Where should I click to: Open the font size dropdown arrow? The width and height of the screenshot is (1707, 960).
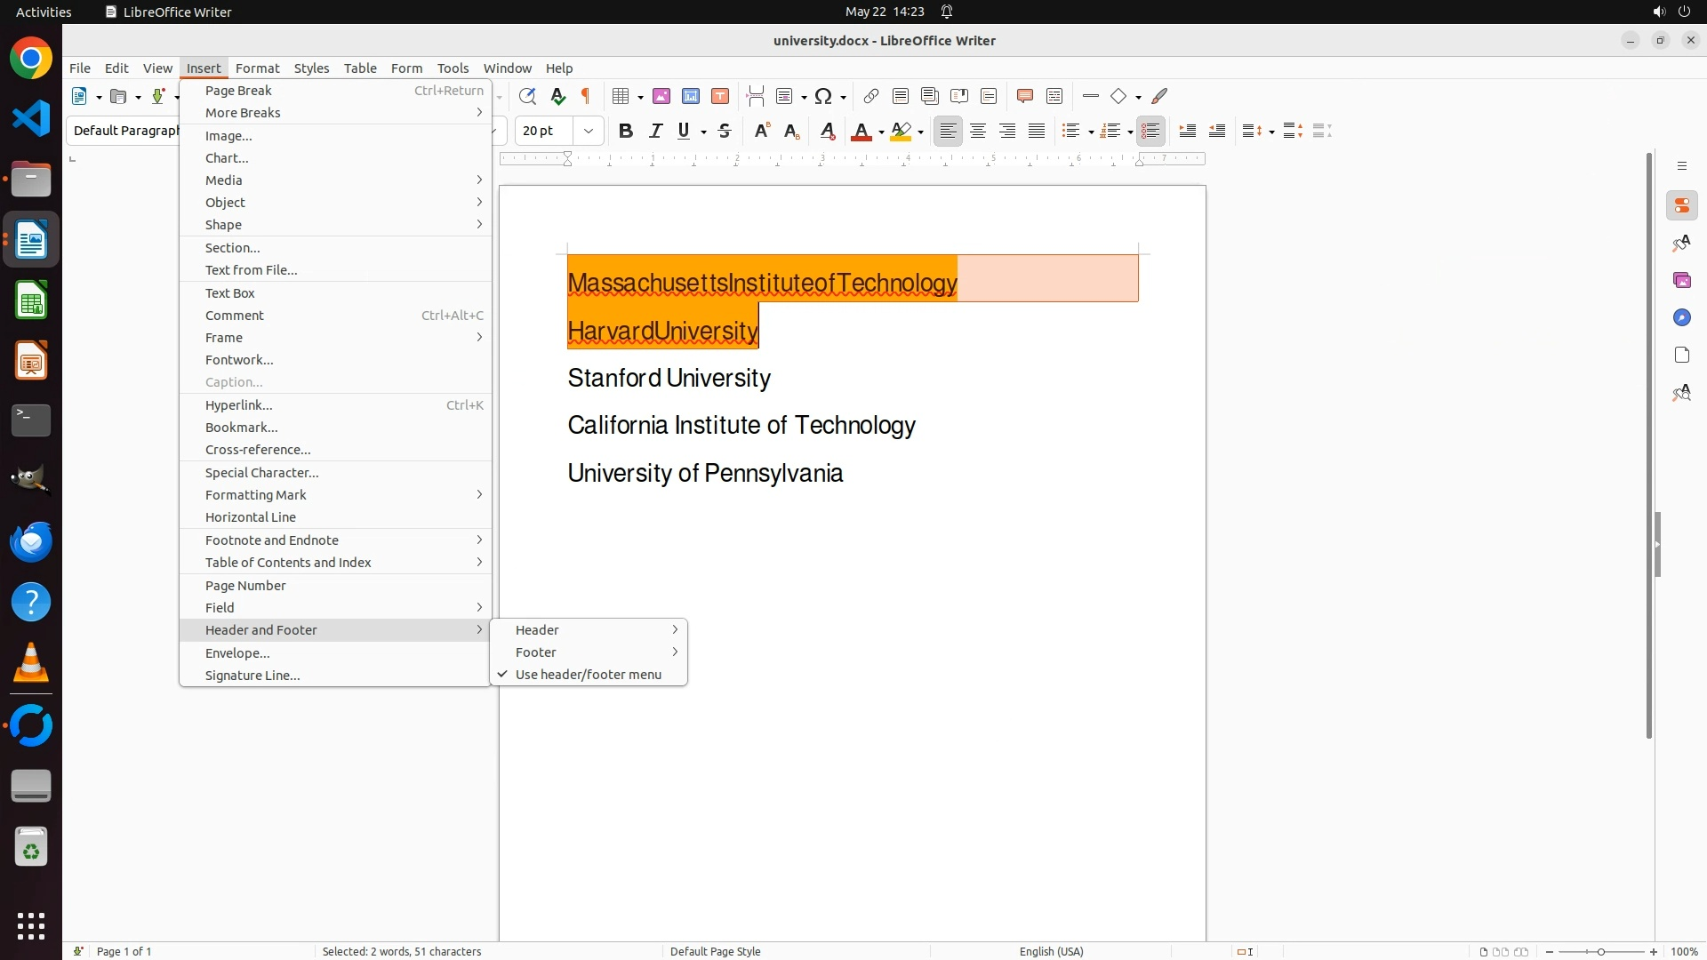(x=589, y=132)
